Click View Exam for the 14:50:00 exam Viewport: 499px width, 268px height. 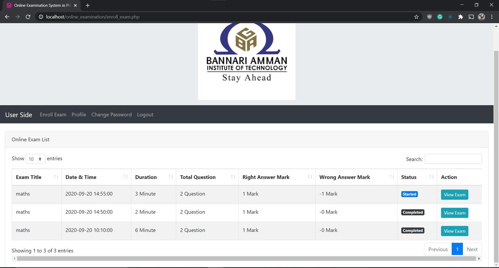(x=454, y=213)
